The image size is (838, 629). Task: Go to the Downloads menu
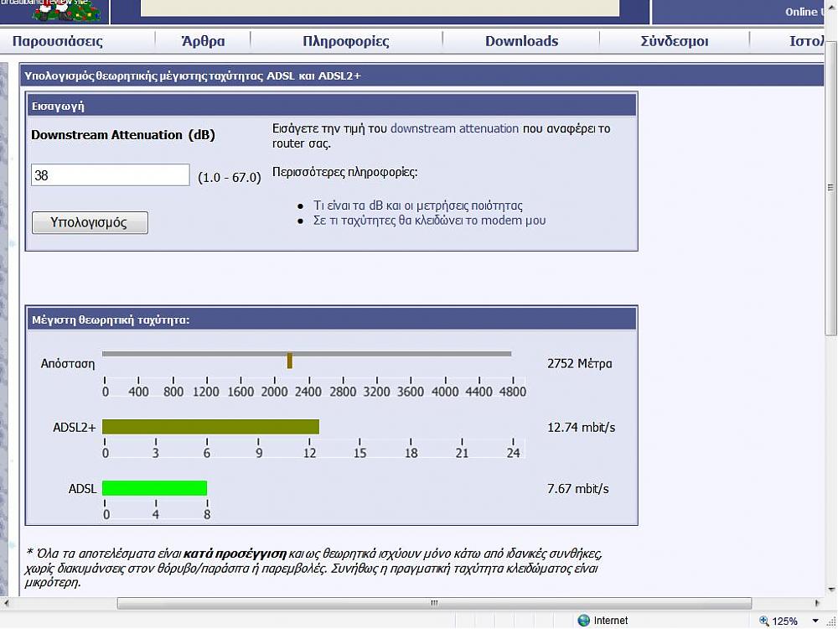521,41
